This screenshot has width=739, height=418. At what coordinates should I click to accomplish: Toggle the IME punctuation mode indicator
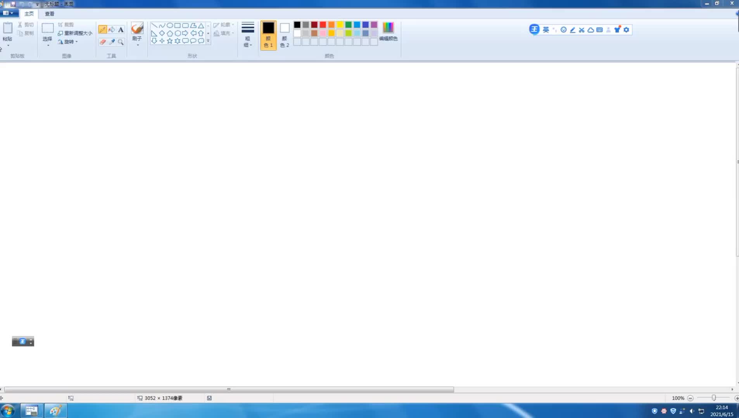click(555, 30)
